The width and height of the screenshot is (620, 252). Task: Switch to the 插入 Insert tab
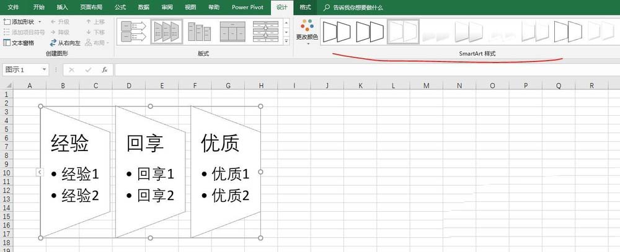pos(62,7)
